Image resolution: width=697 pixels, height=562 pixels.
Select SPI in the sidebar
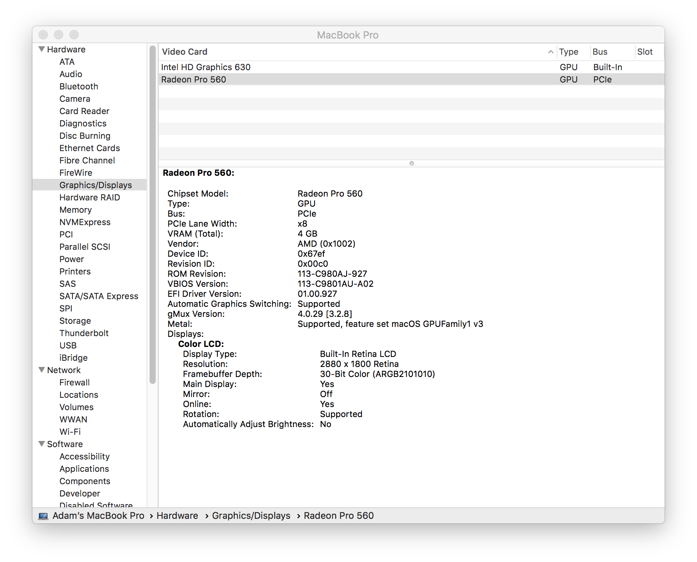coord(66,308)
